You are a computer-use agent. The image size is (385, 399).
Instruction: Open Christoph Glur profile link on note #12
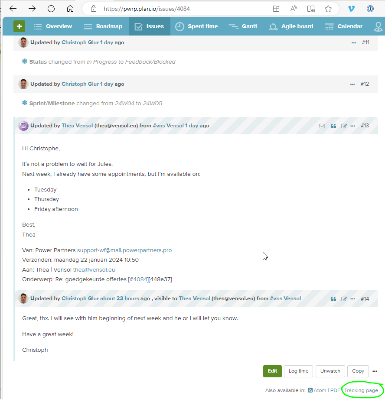80,84
